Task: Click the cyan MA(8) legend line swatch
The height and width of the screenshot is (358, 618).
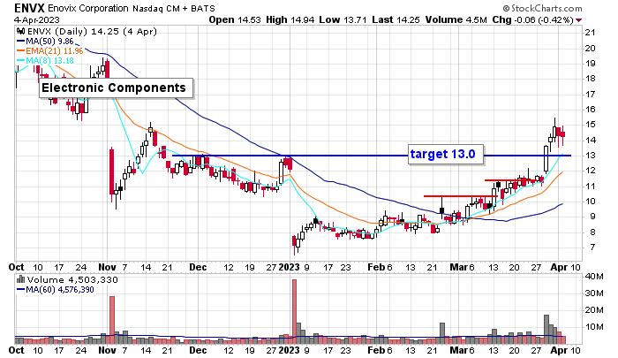Action: (x=20, y=61)
